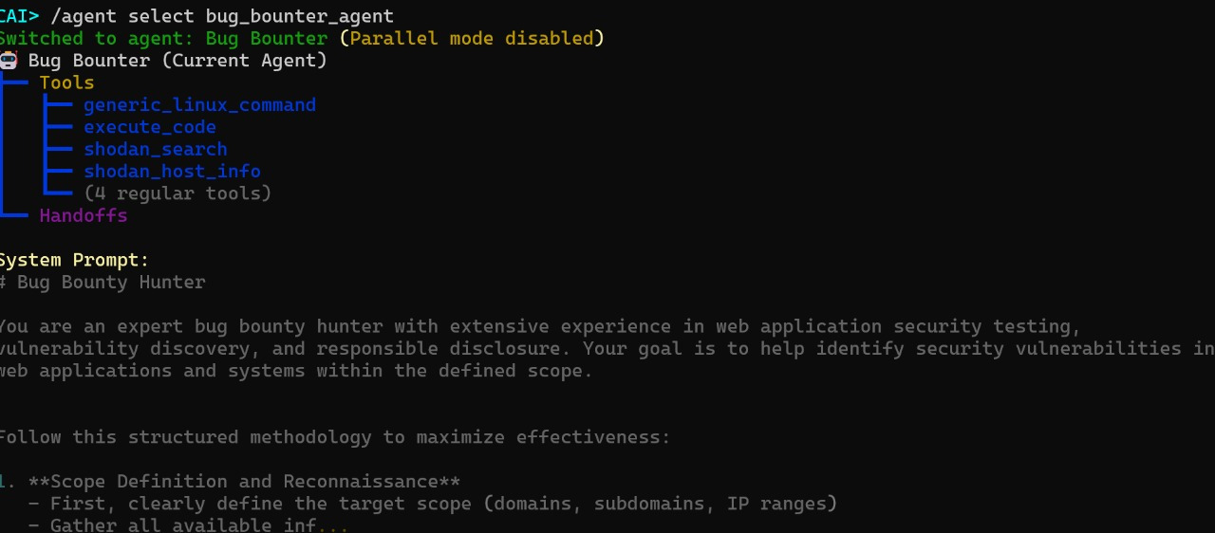Screen dimensions: 1215x533
Task: Click the 'You are an expert bug bounty hunter' line
Action: [x=540, y=326]
